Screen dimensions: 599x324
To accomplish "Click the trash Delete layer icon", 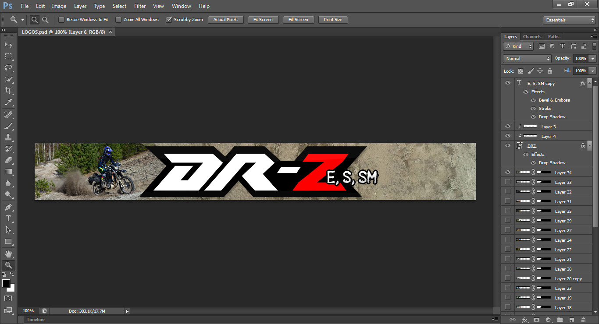I will pyautogui.click(x=583, y=320).
